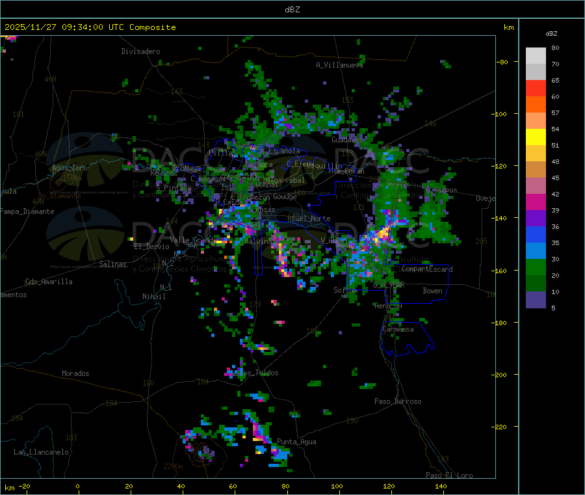Viewport: 585px width, 495px height.
Task: Click the 'Los_Toldos' label
Action: pyautogui.click(x=259, y=373)
